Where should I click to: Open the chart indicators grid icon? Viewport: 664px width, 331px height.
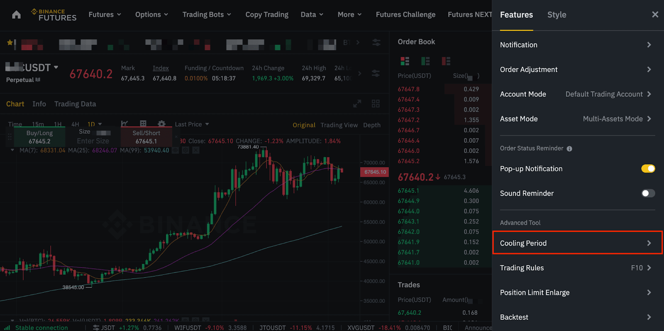pos(143,124)
